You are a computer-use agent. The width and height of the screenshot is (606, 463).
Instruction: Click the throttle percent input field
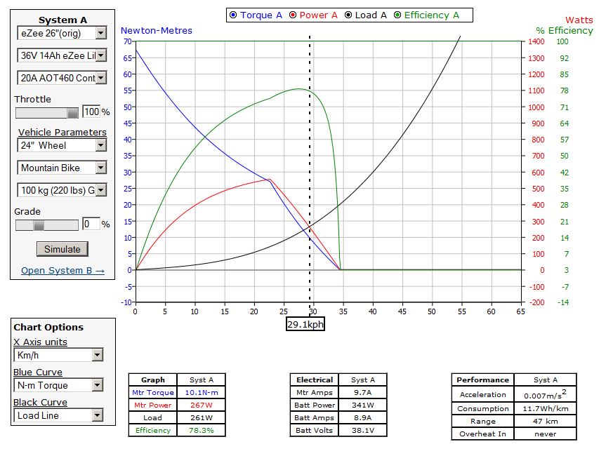tap(91, 112)
